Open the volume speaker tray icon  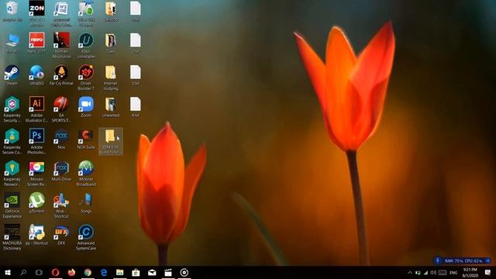(433, 272)
